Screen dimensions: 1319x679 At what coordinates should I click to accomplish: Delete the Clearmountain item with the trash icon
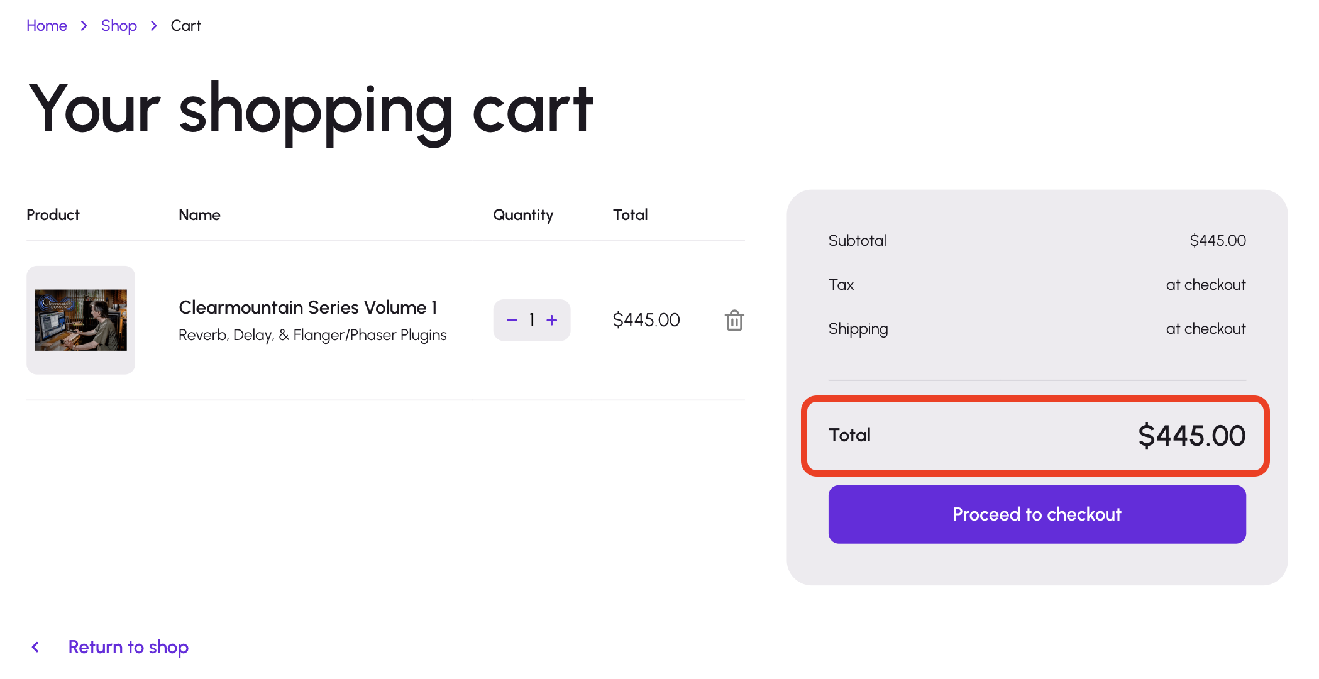pos(734,321)
